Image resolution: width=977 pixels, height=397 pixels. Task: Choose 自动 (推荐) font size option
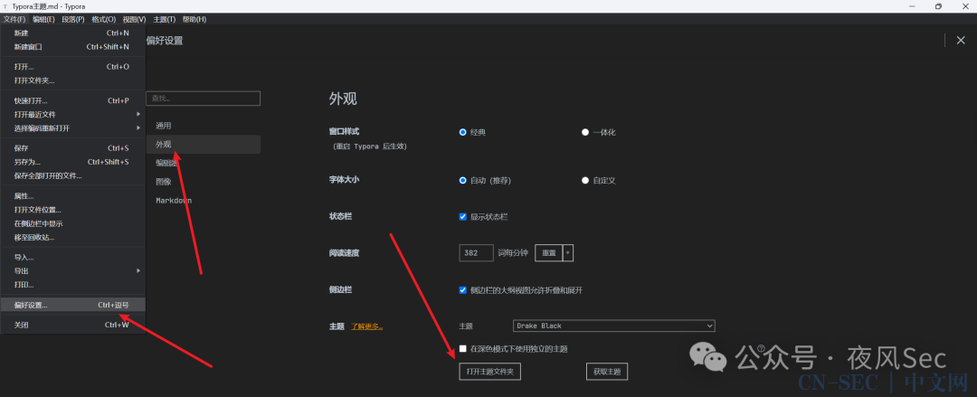(x=462, y=180)
